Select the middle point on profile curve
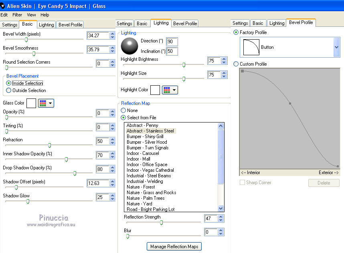This screenshot has height=253, width=344. 290,104
